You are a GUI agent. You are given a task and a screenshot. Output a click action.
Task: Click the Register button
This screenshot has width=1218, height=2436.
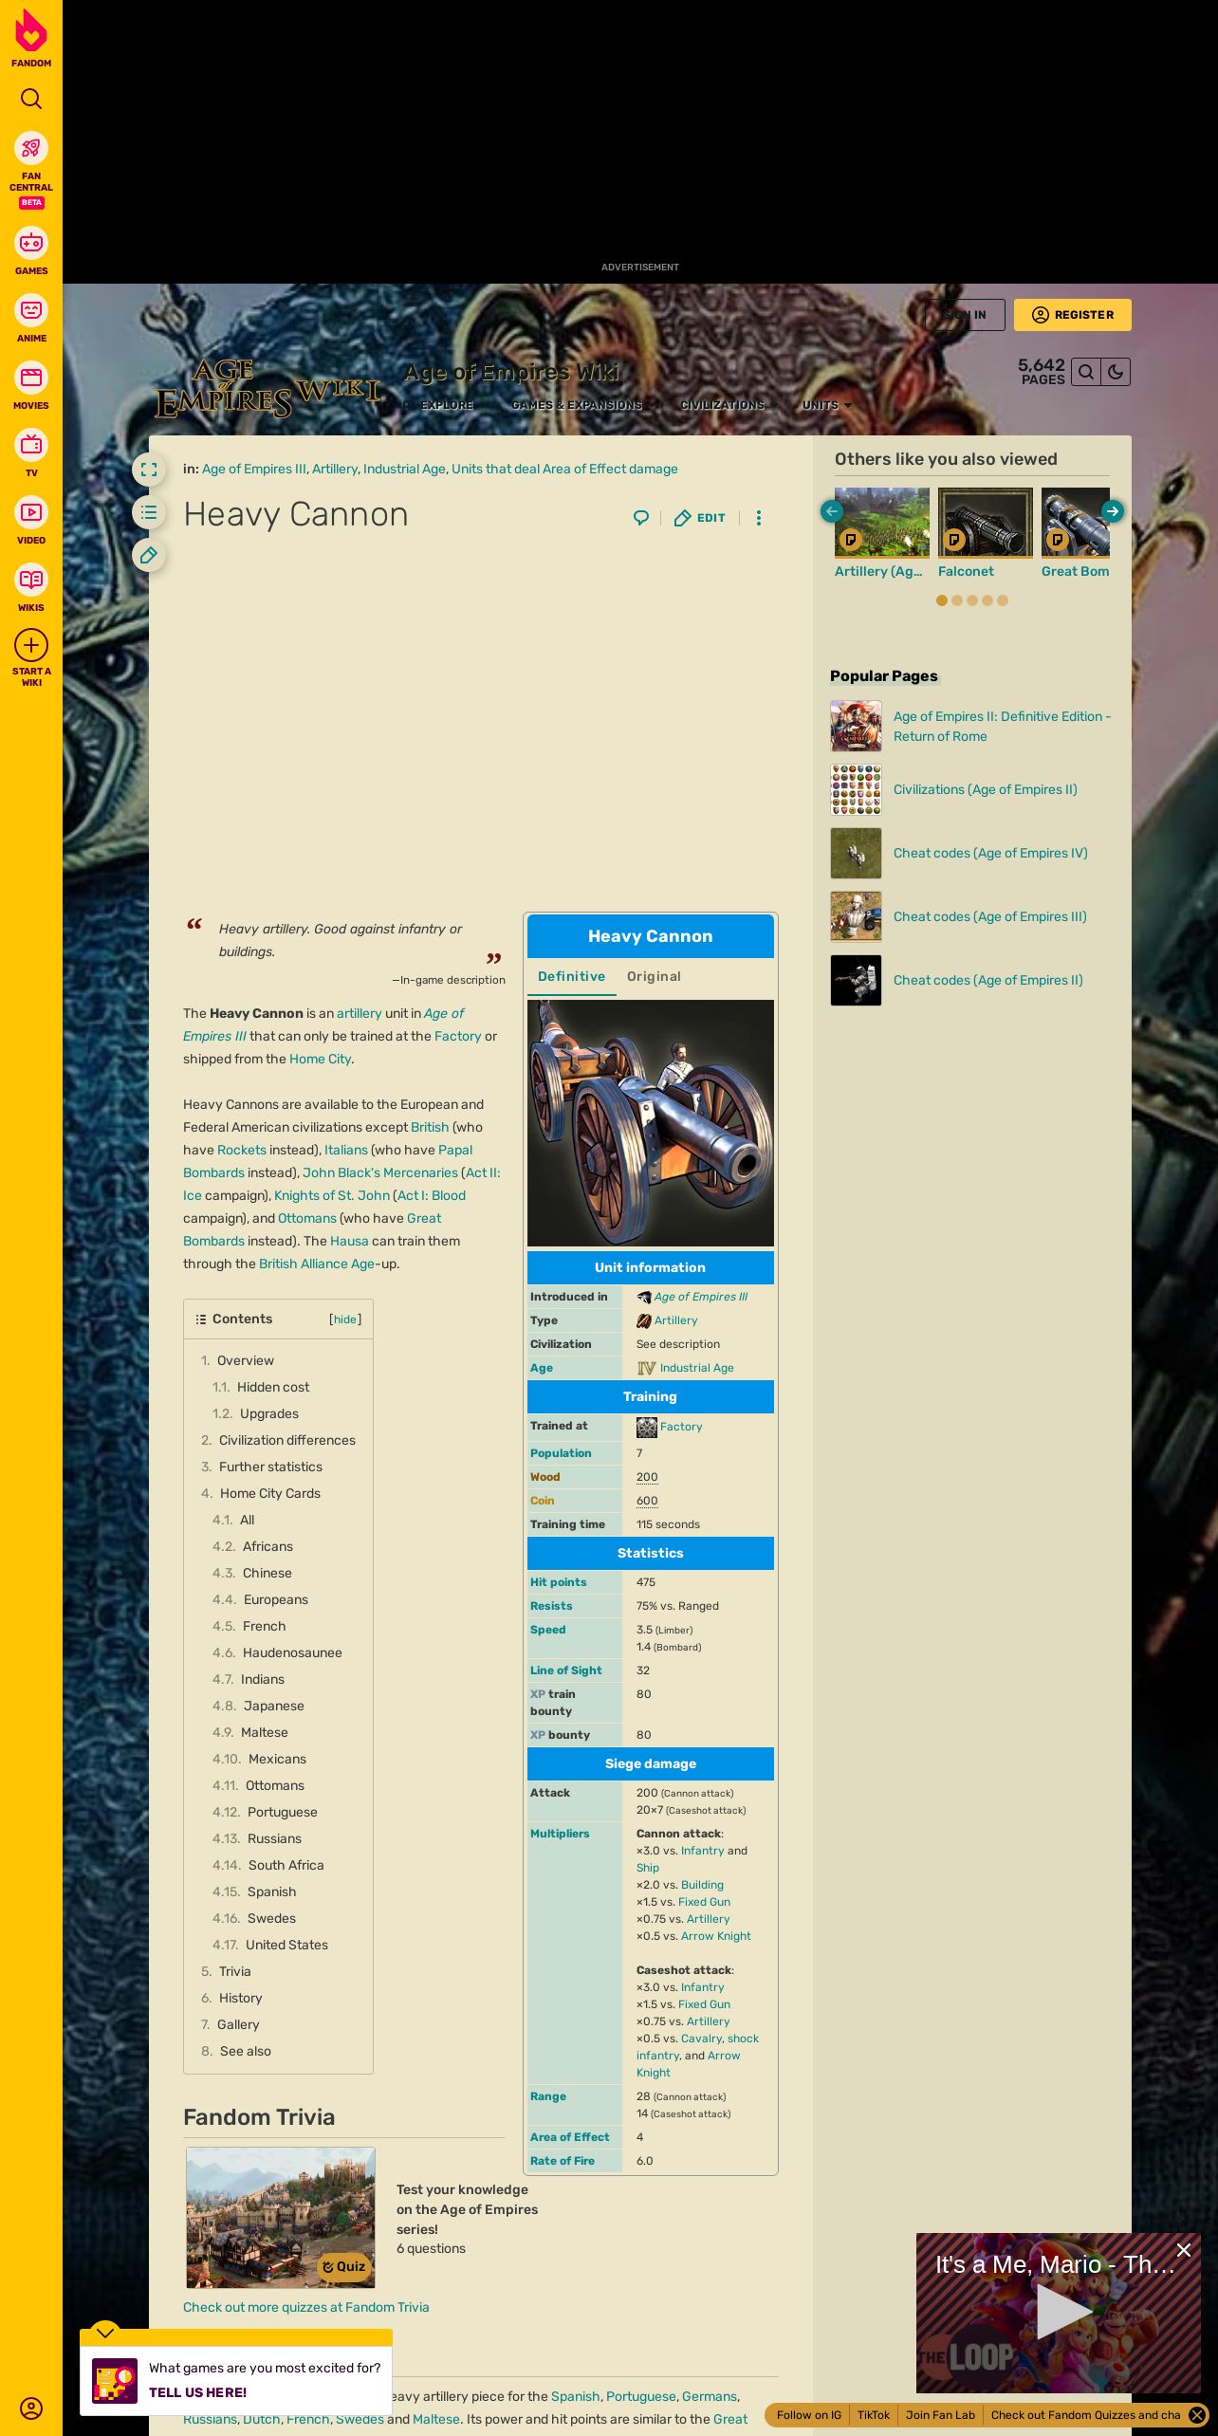(1073, 315)
